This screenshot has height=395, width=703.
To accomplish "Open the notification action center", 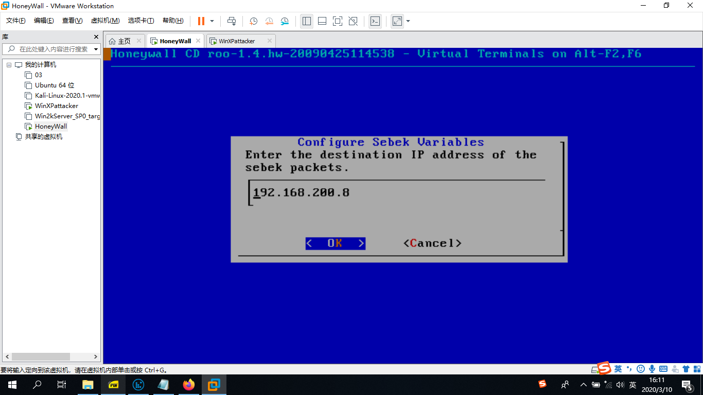I will 687,385.
